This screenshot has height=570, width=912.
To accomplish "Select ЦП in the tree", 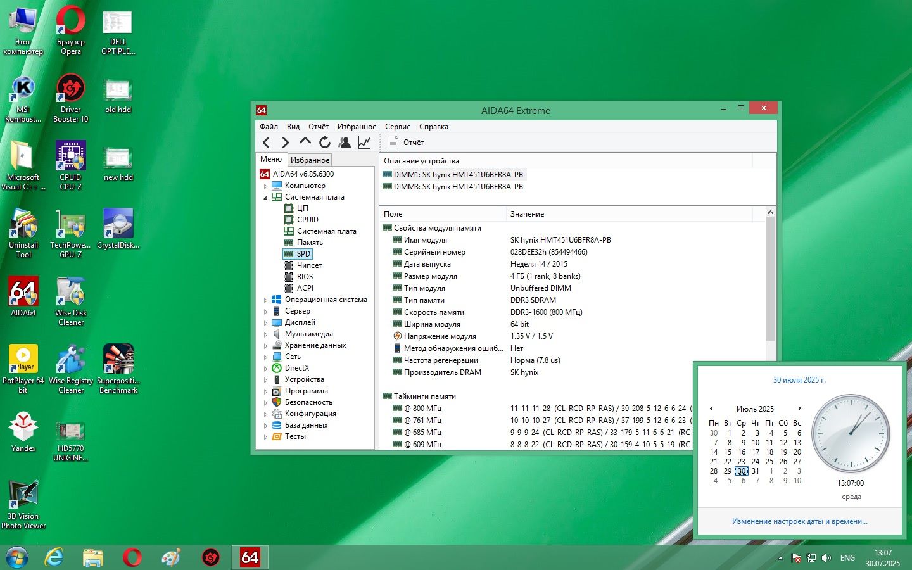I will click(302, 208).
